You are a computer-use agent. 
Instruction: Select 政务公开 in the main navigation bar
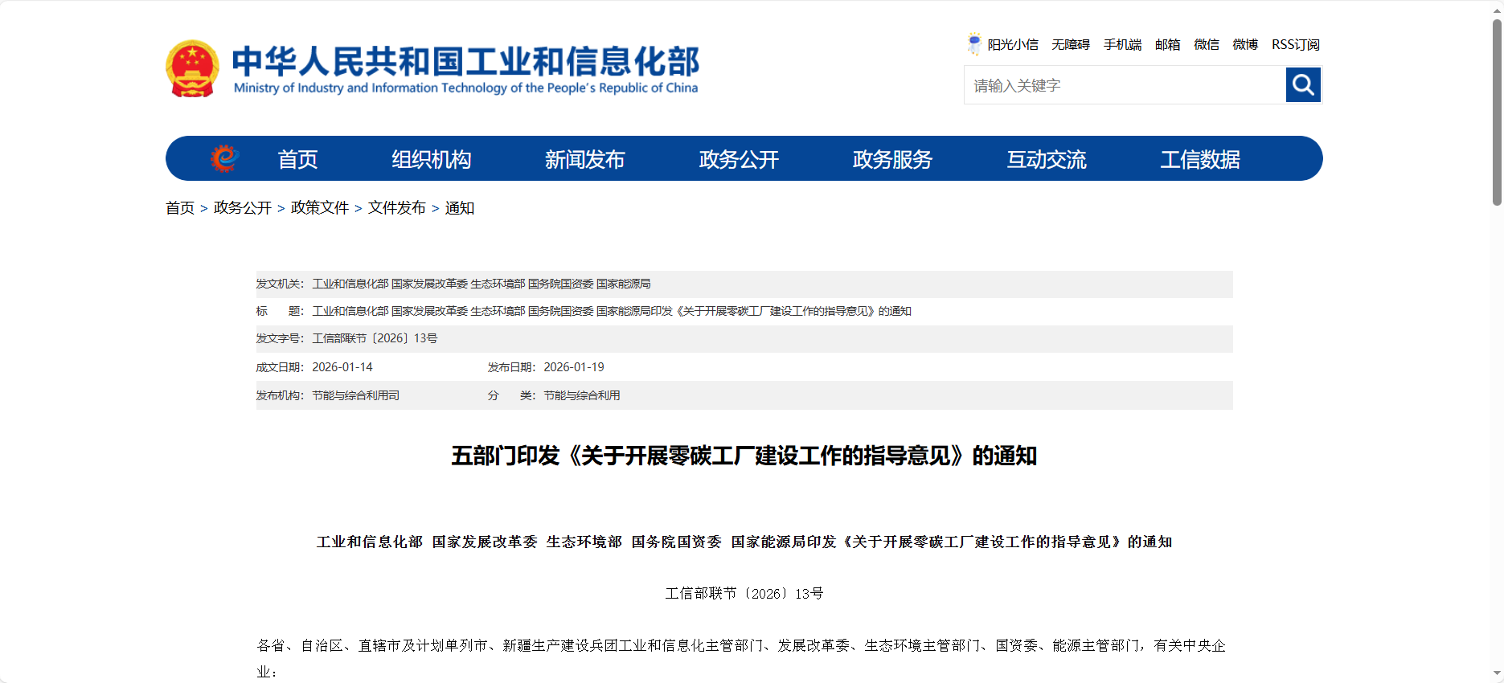coord(739,159)
